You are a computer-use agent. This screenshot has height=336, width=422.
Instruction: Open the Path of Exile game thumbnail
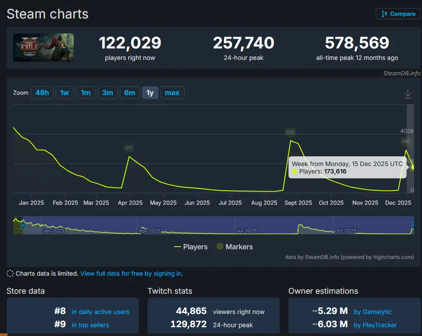43,48
